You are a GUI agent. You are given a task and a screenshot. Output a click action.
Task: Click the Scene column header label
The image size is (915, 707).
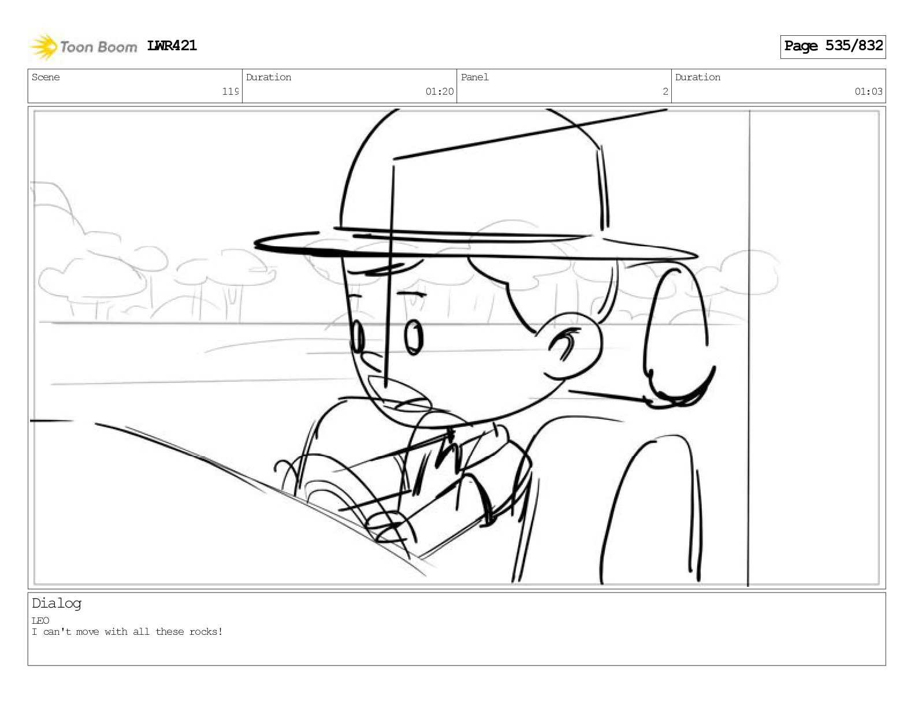(46, 77)
